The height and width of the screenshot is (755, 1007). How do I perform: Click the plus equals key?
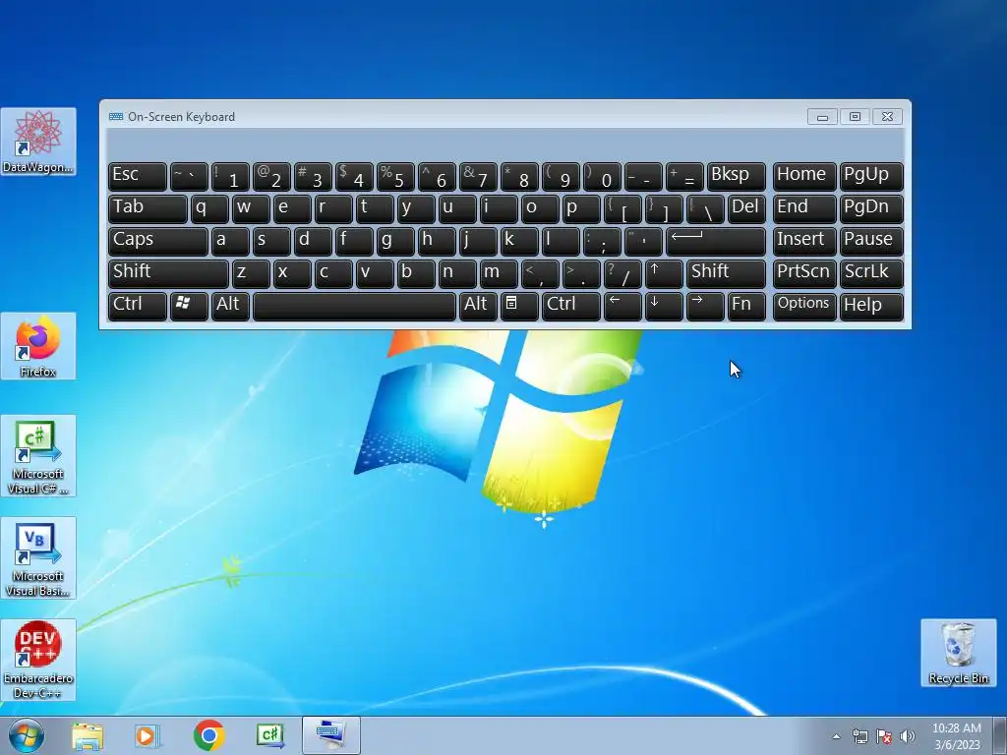(684, 177)
